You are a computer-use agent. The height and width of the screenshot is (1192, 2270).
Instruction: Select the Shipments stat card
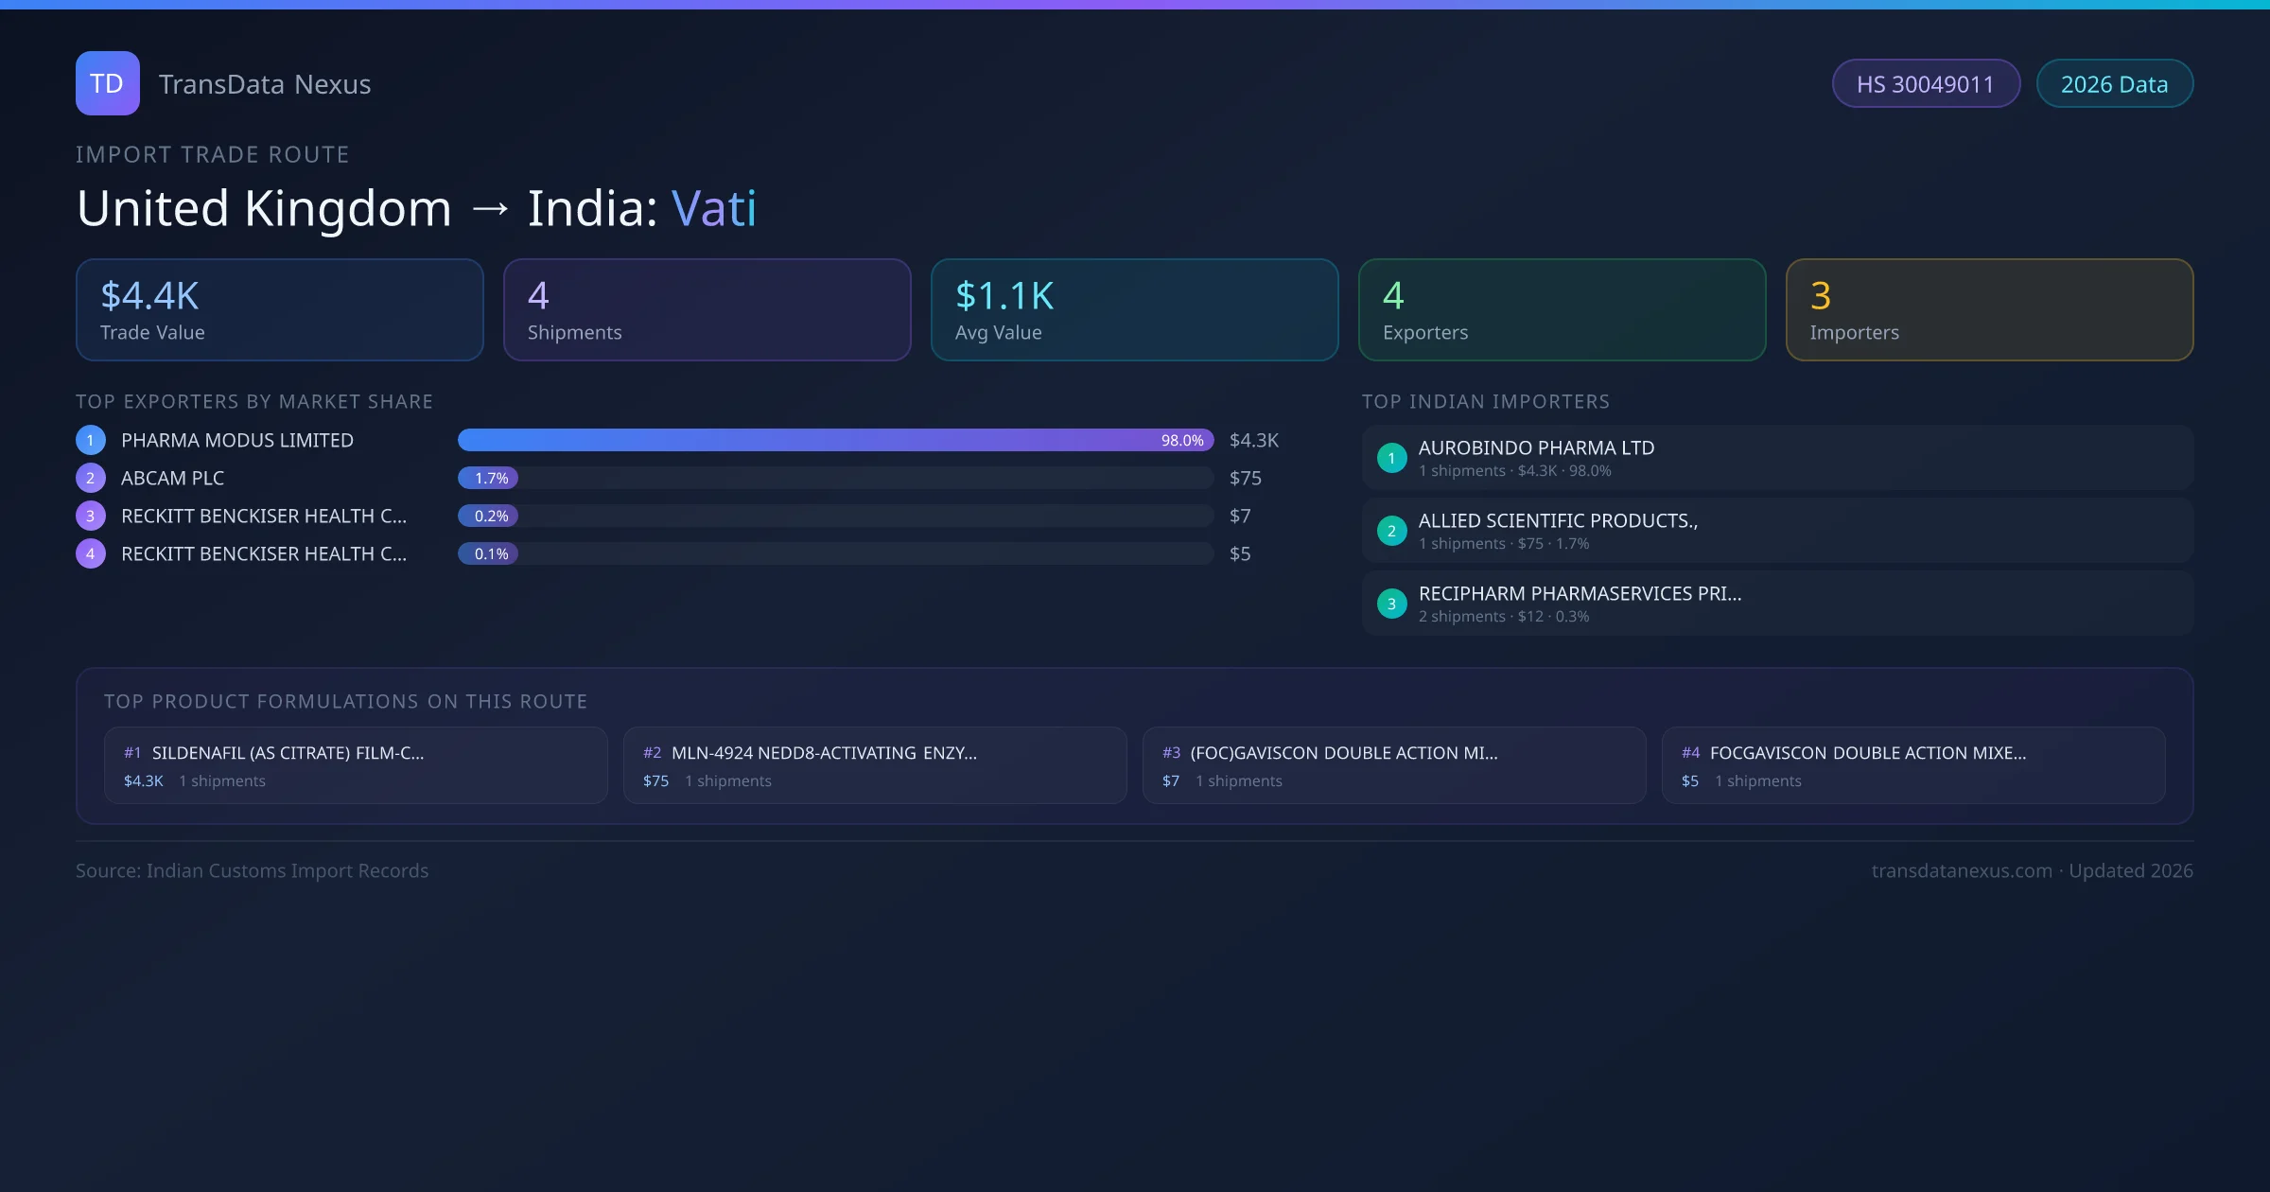pyautogui.click(x=707, y=309)
